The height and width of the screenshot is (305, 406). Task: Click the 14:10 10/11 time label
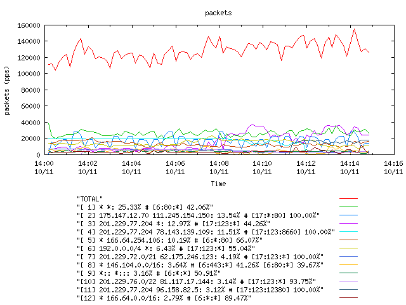pos(262,168)
